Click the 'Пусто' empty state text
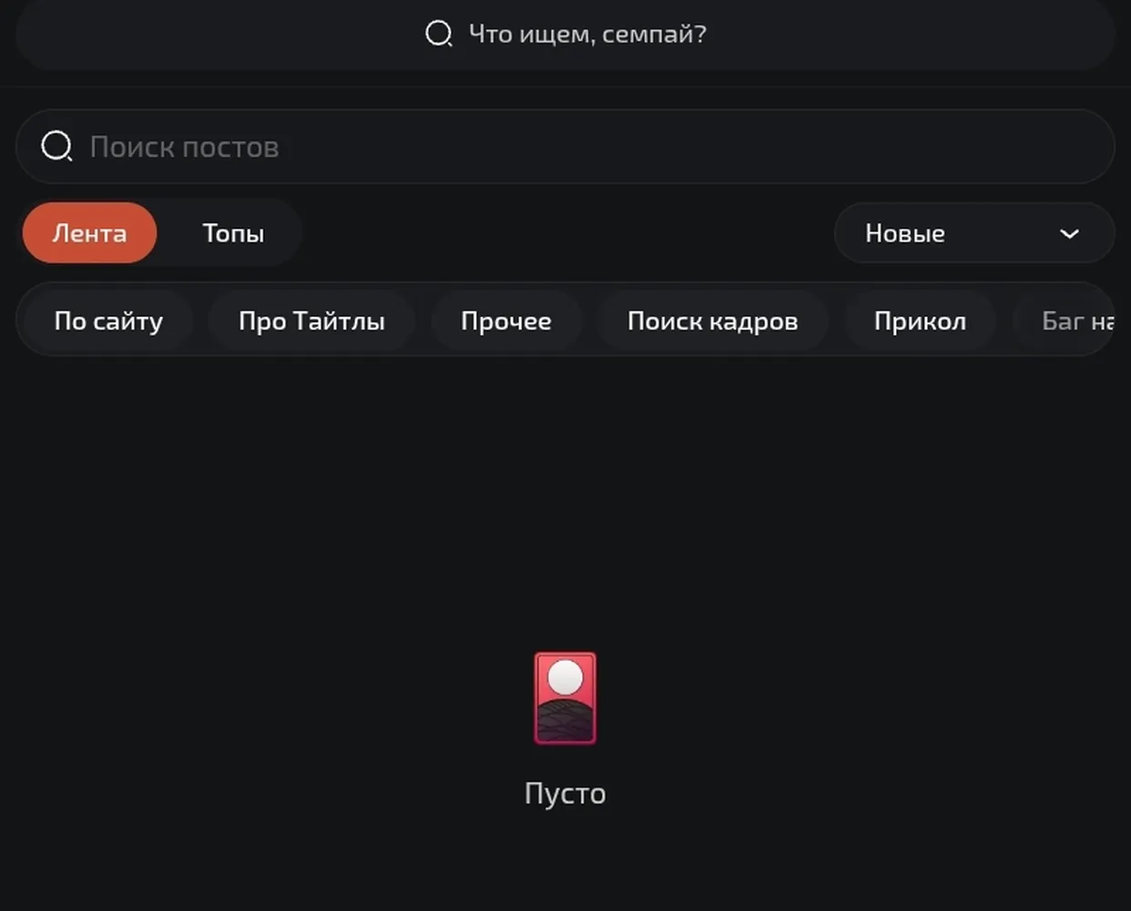The image size is (1131, 911). pos(565,793)
